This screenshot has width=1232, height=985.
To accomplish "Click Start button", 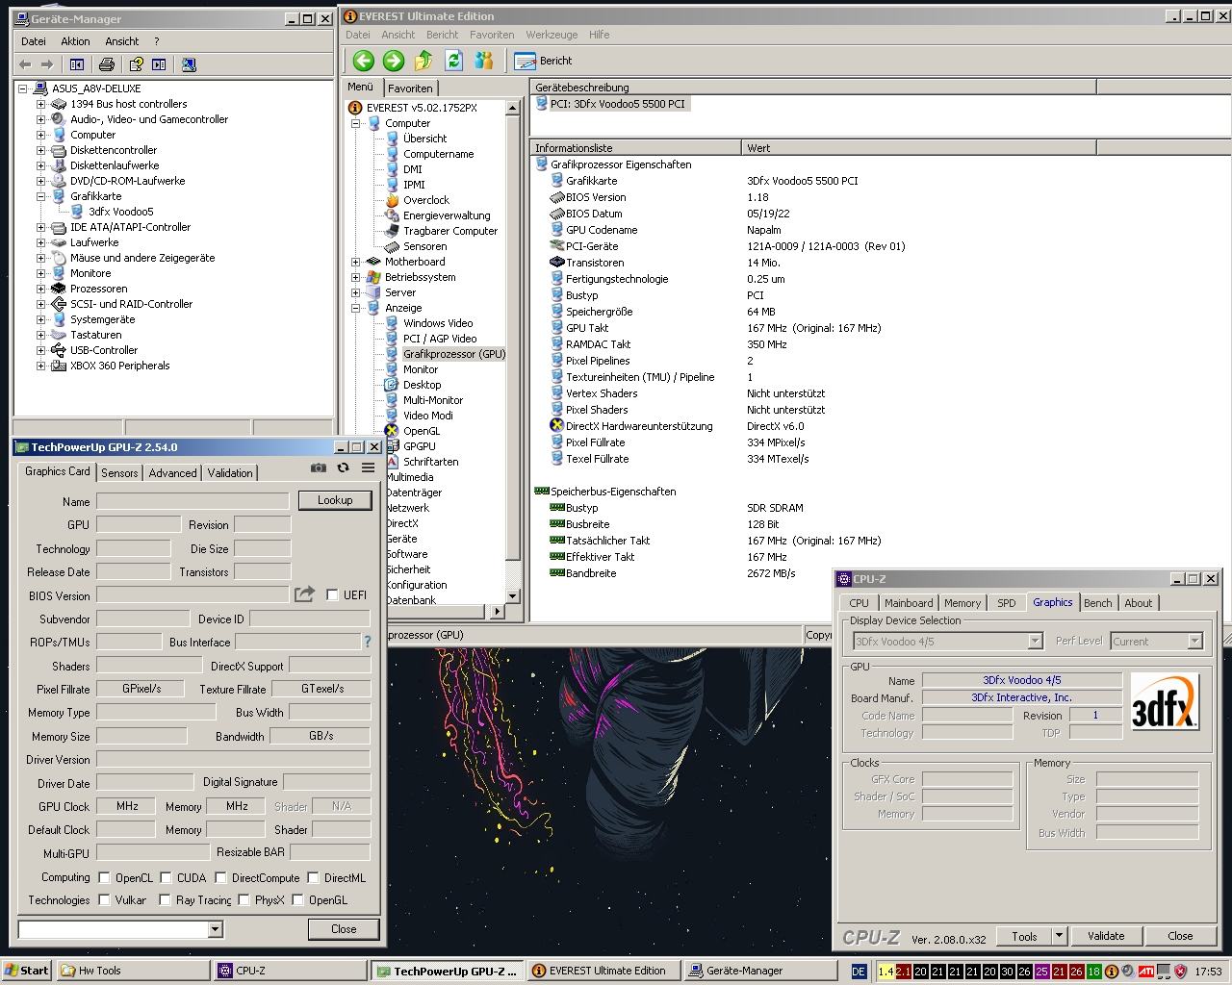I will point(26,971).
